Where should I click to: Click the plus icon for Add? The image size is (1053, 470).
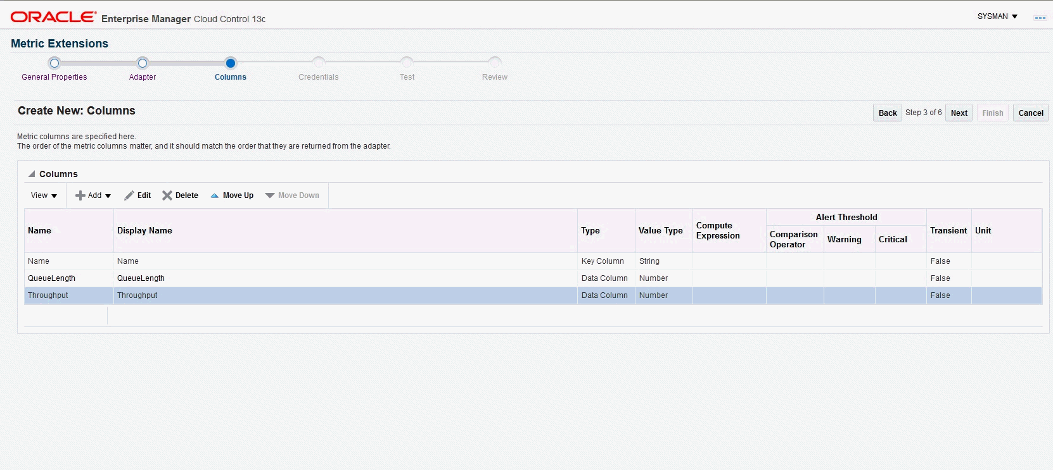(80, 195)
